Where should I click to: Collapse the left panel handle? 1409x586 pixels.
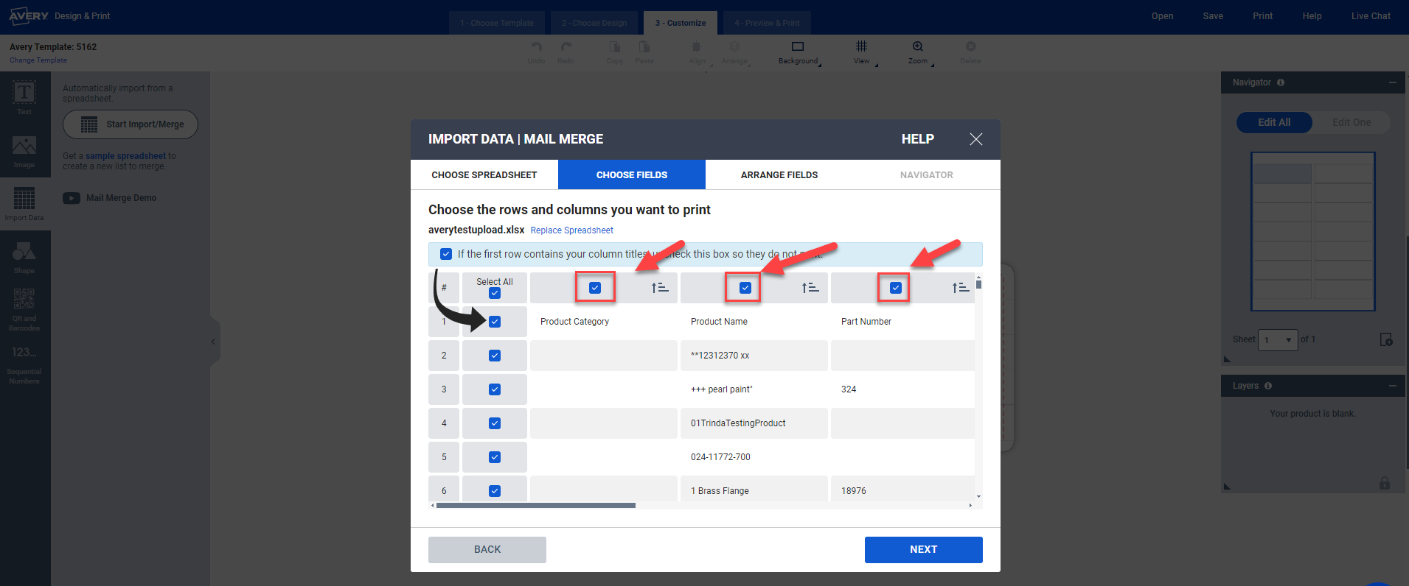[x=214, y=342]
